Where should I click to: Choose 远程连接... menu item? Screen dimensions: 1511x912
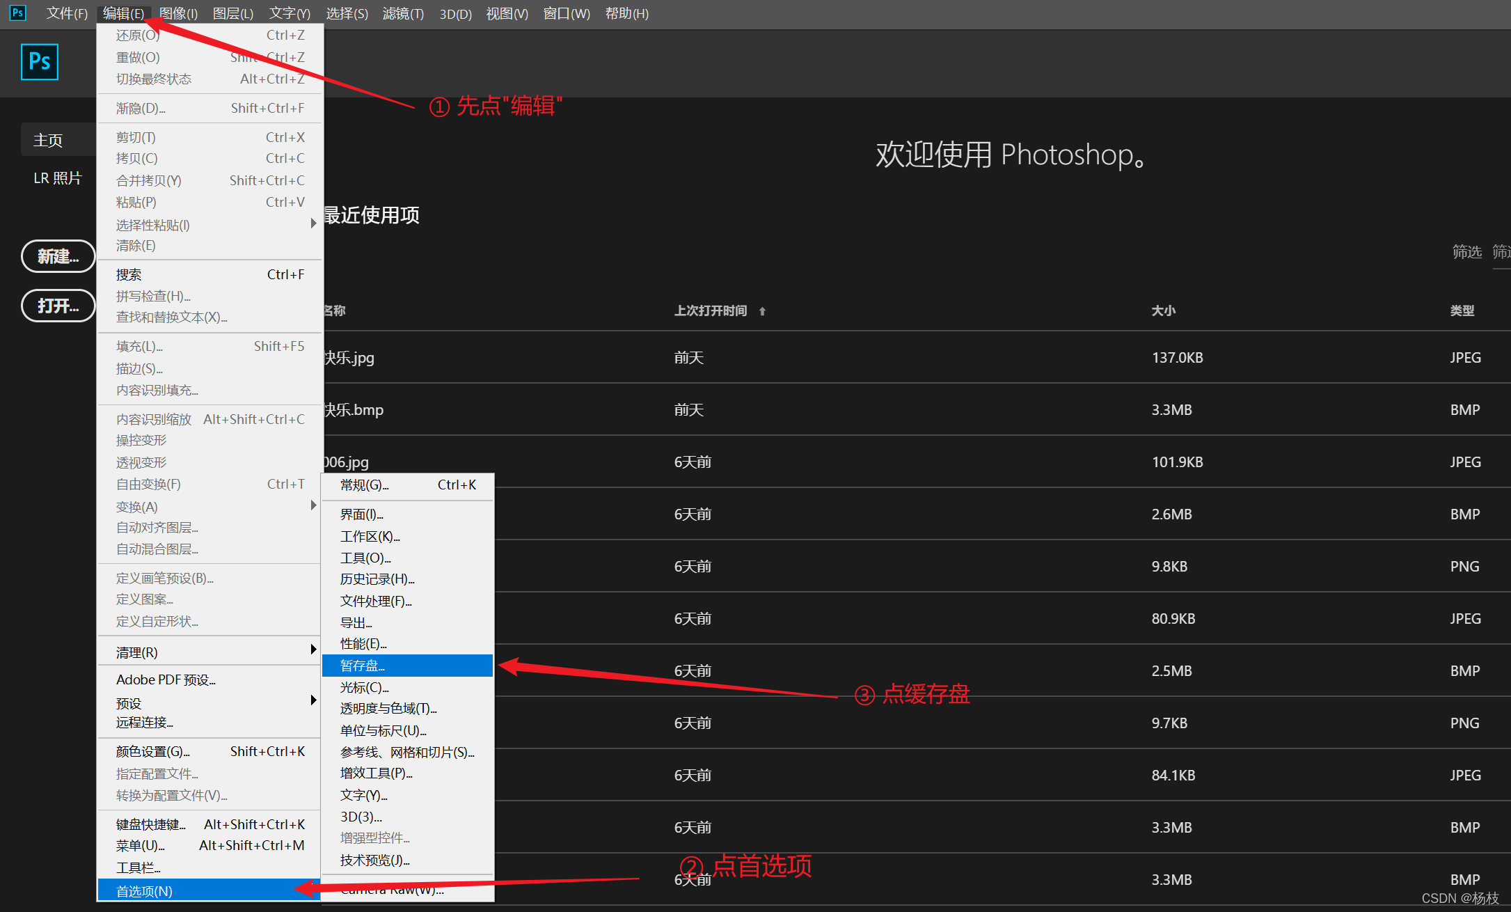click(210, 723)
